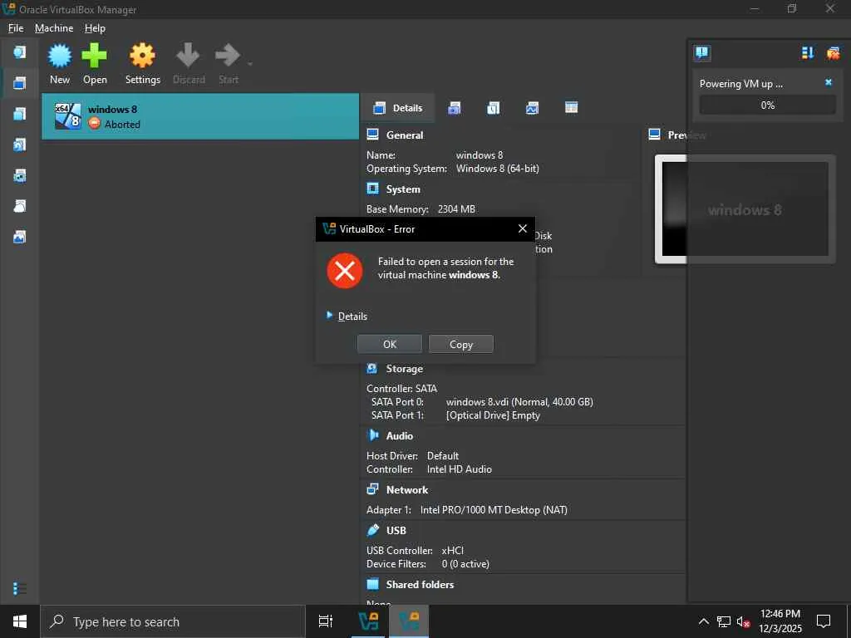Open the Network manager in sidebar
Viewport: 851px width, 638px height.
pos(20,176)
